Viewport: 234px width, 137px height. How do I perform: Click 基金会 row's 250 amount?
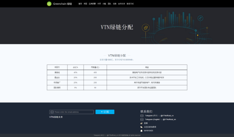click(95, 77)
